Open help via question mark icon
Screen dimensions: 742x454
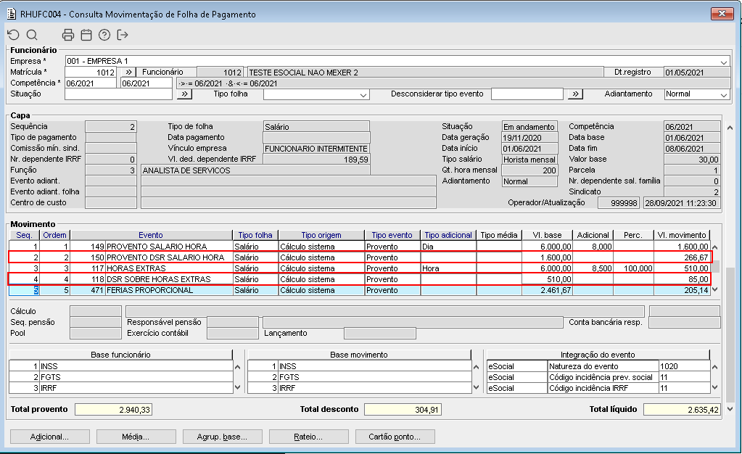tap(104, 35)
